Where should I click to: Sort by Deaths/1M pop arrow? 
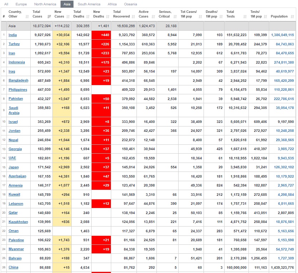coord(221,16)
